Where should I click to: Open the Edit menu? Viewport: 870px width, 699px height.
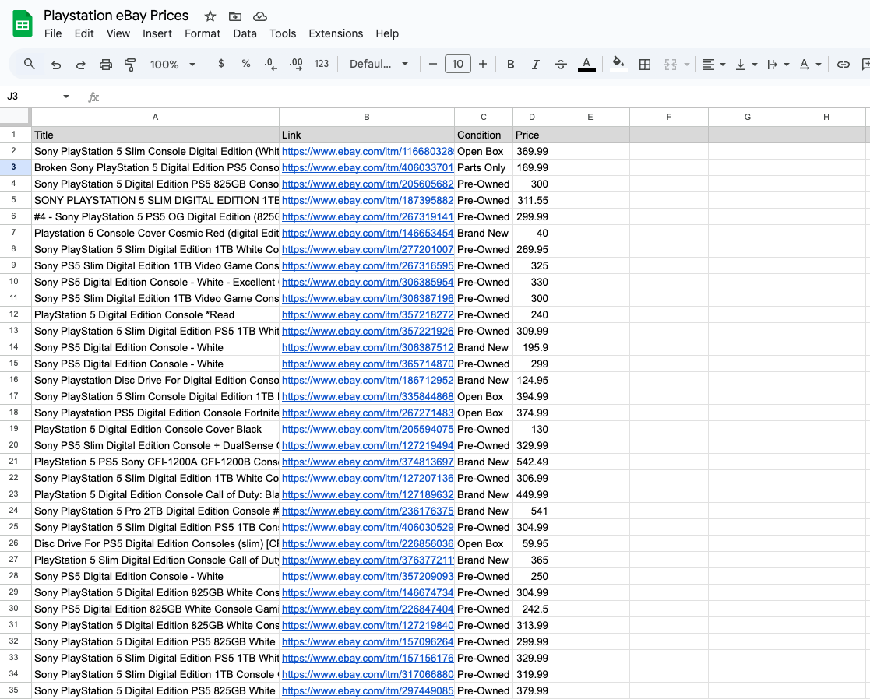[84, 33]
